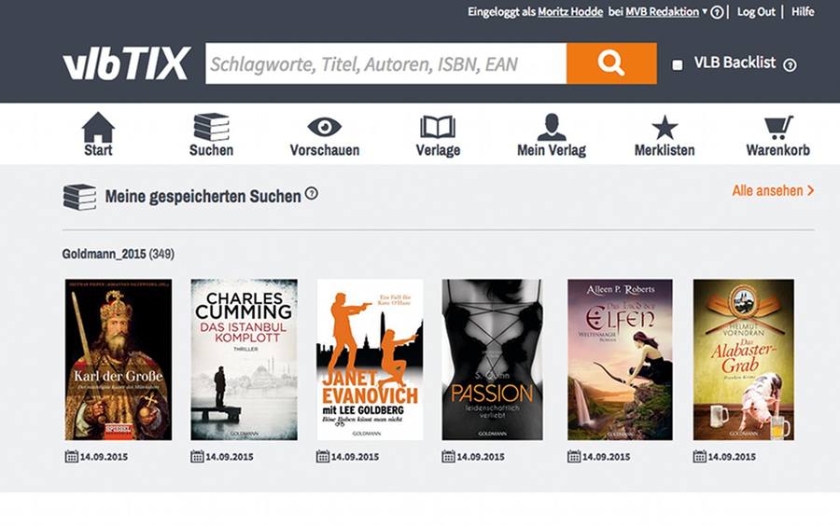Go to Start home icon

click(x=98, y=126)
